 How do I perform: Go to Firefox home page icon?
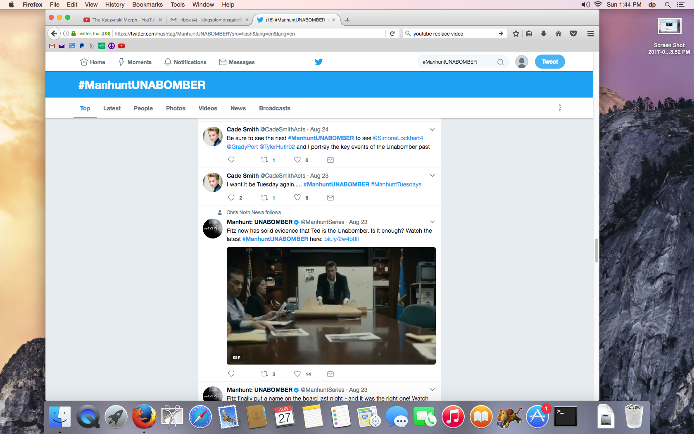[559, 33]
